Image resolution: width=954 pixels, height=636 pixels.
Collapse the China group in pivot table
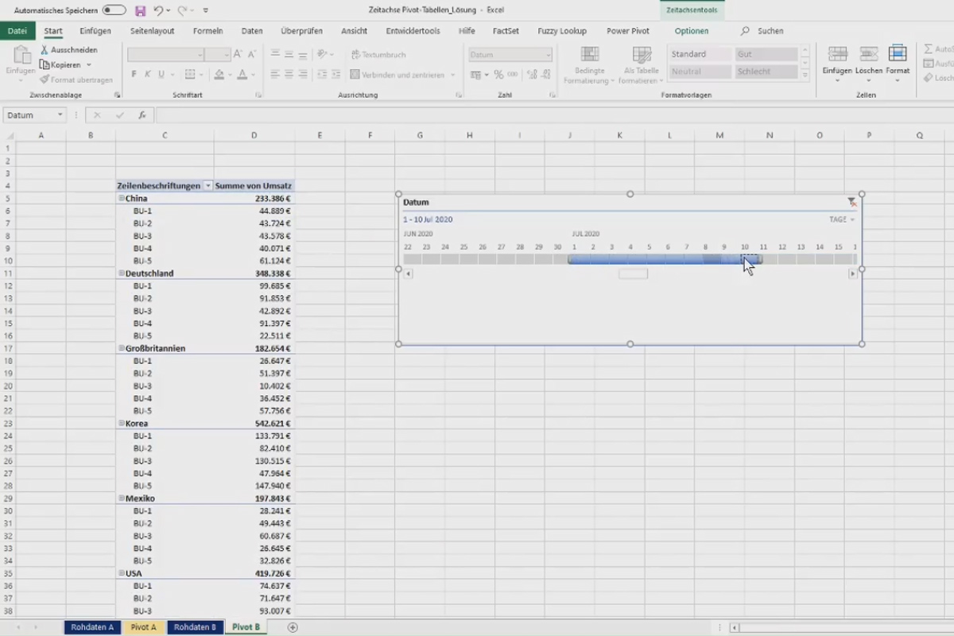click(121, 198)
